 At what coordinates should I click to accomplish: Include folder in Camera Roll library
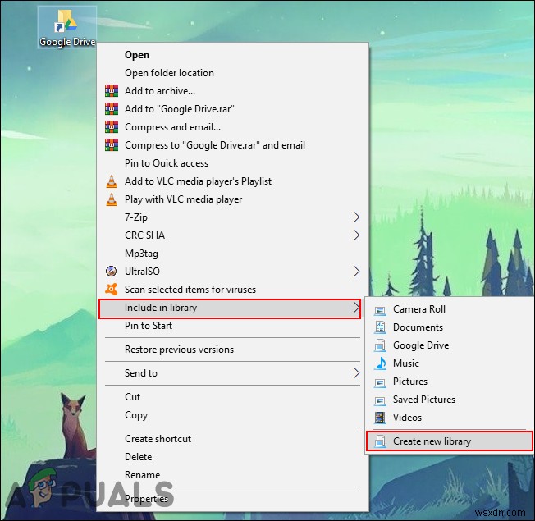point(450,309)
